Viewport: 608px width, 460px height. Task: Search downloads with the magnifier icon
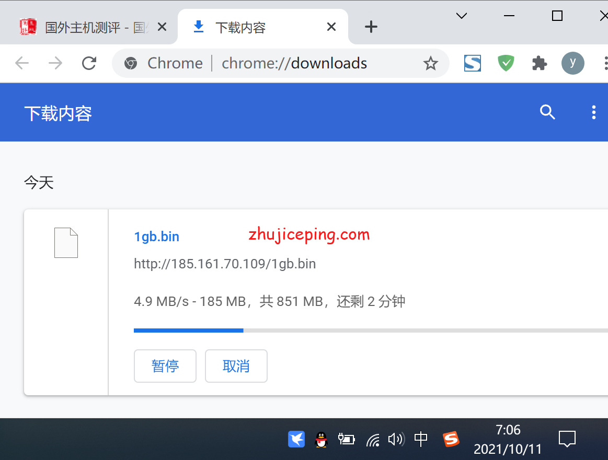(x=547, y=112)
